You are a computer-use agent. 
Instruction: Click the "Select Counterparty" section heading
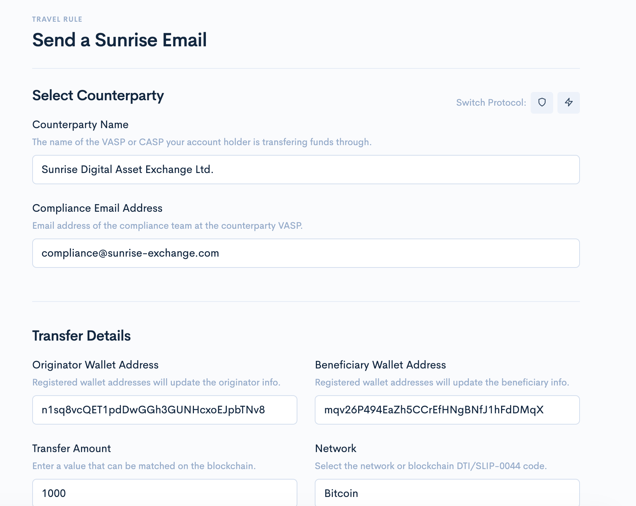(x=98, y=96)
